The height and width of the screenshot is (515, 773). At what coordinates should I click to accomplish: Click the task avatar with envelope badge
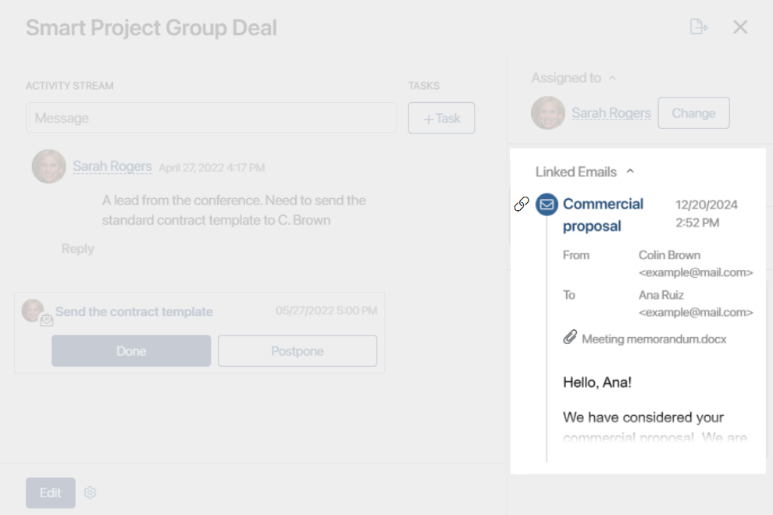34,311
